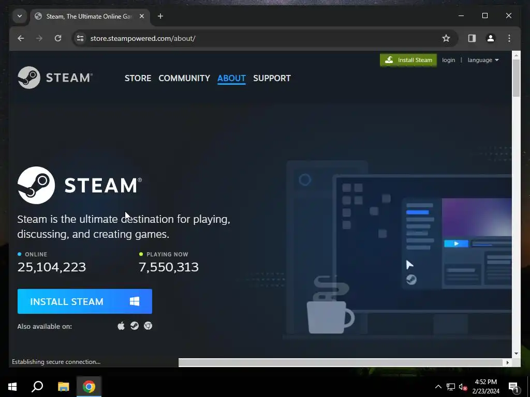This screenshot has width=530, height=397.
Task: Click the vertical scrollbar down arrow
Action: pos(516,354)
